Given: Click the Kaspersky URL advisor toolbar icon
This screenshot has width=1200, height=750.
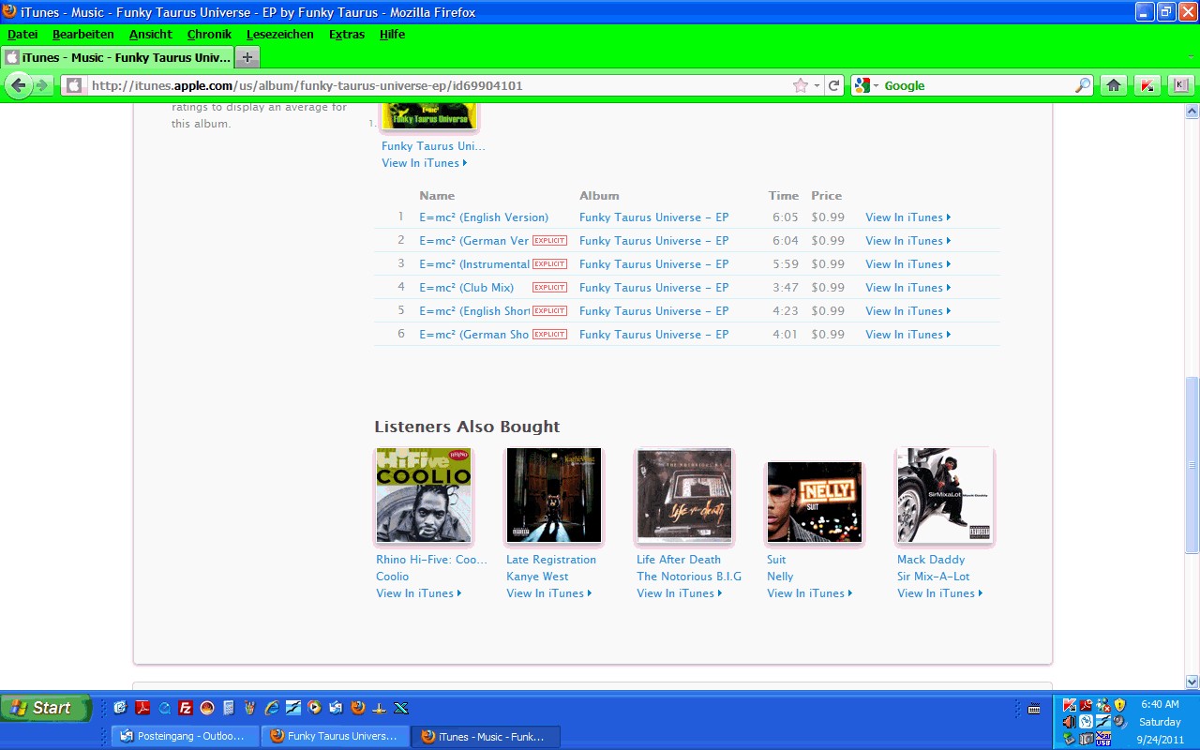Looking at the screenshot, I should (1147, 85).
